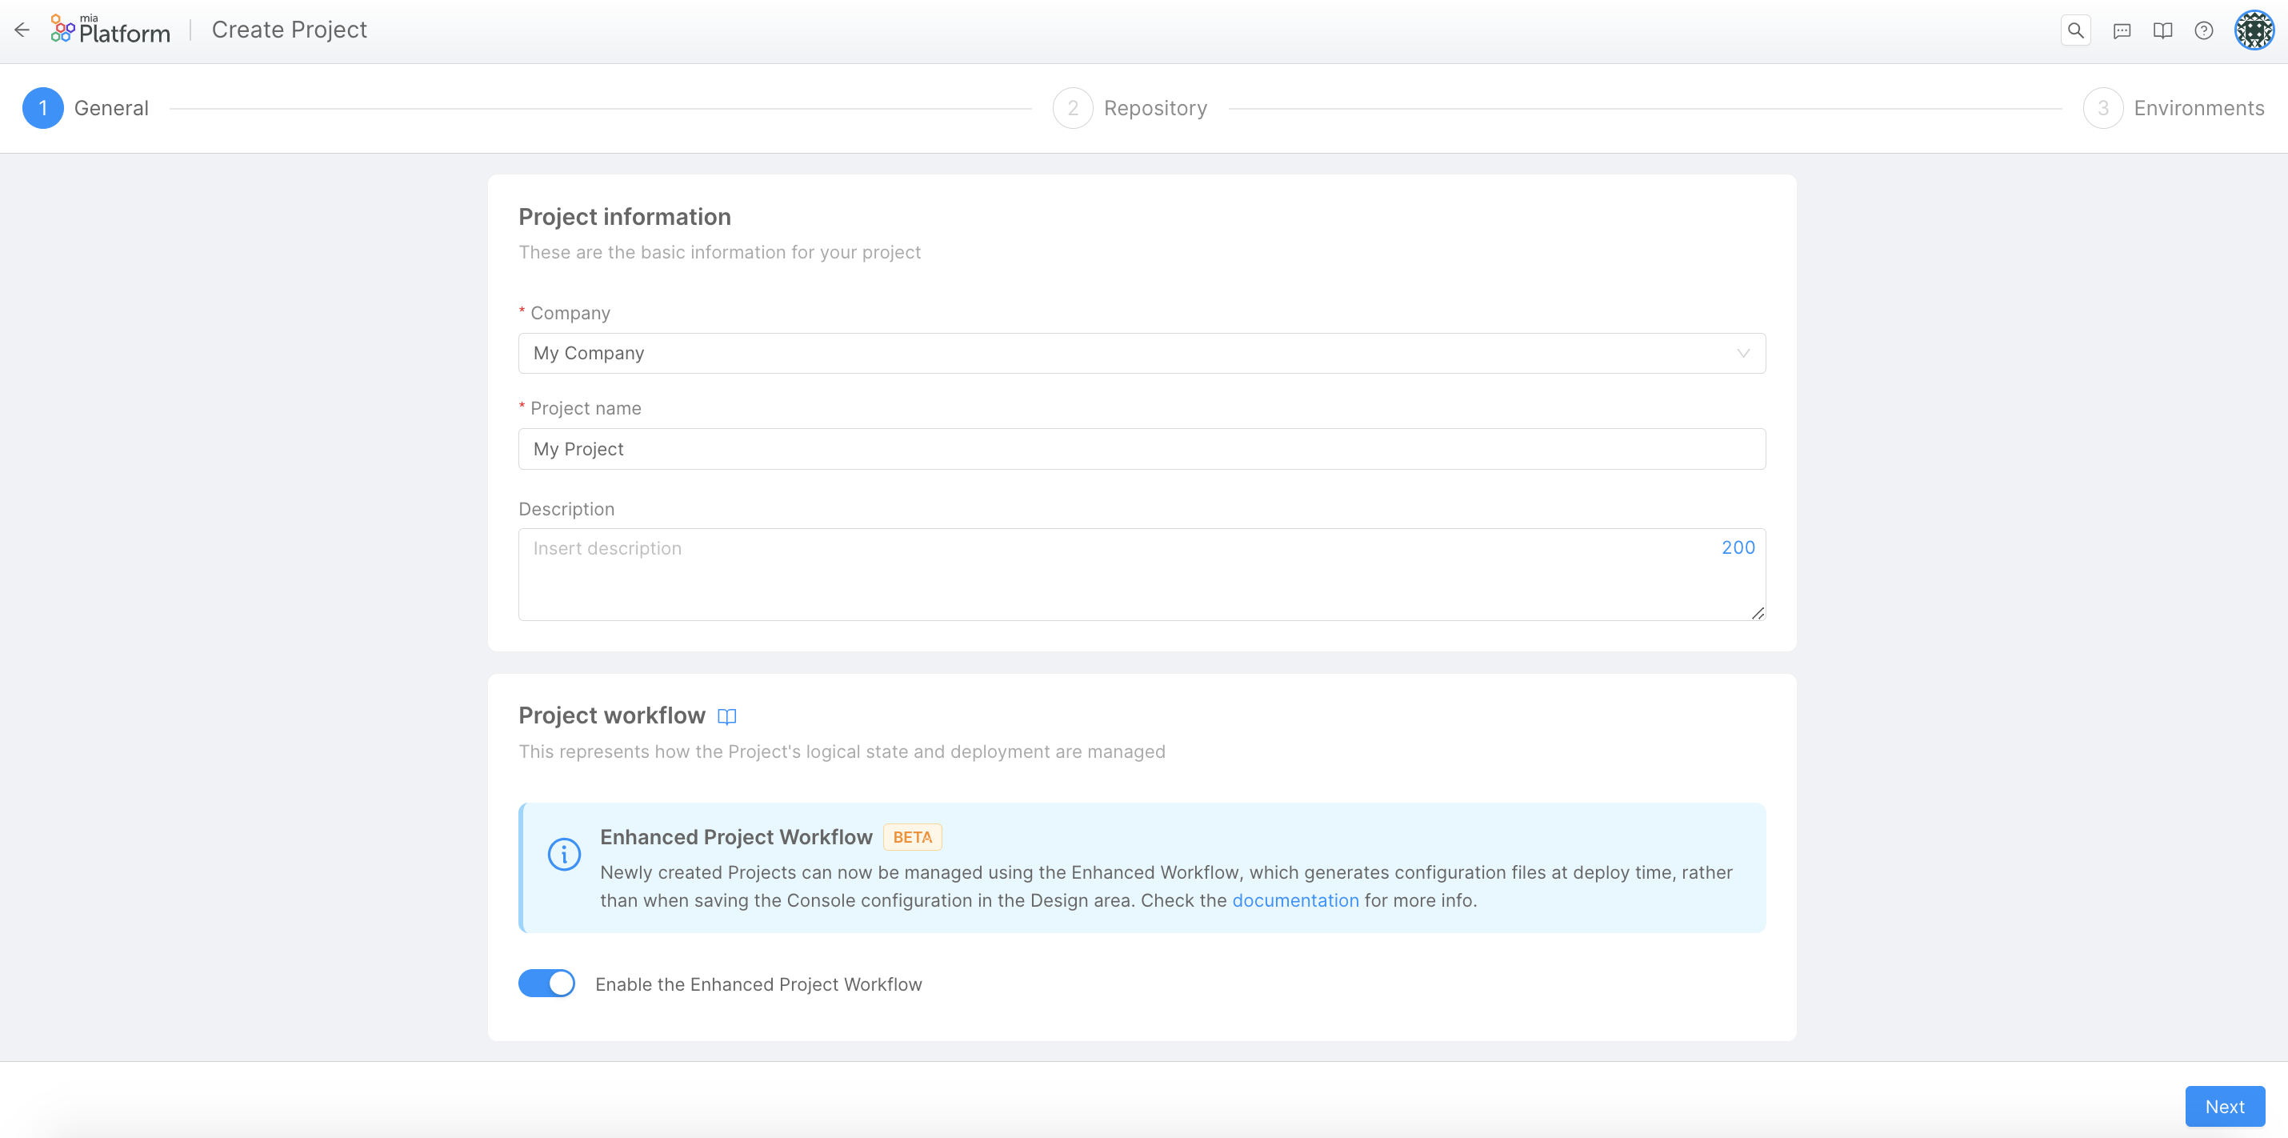
Task: Disable the Enhanced Project Workflow toggle
Action: [546, 984]
